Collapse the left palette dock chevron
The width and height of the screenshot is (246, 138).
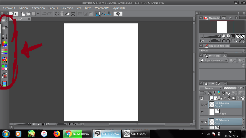pyautogui.click(x=2, y=13)
